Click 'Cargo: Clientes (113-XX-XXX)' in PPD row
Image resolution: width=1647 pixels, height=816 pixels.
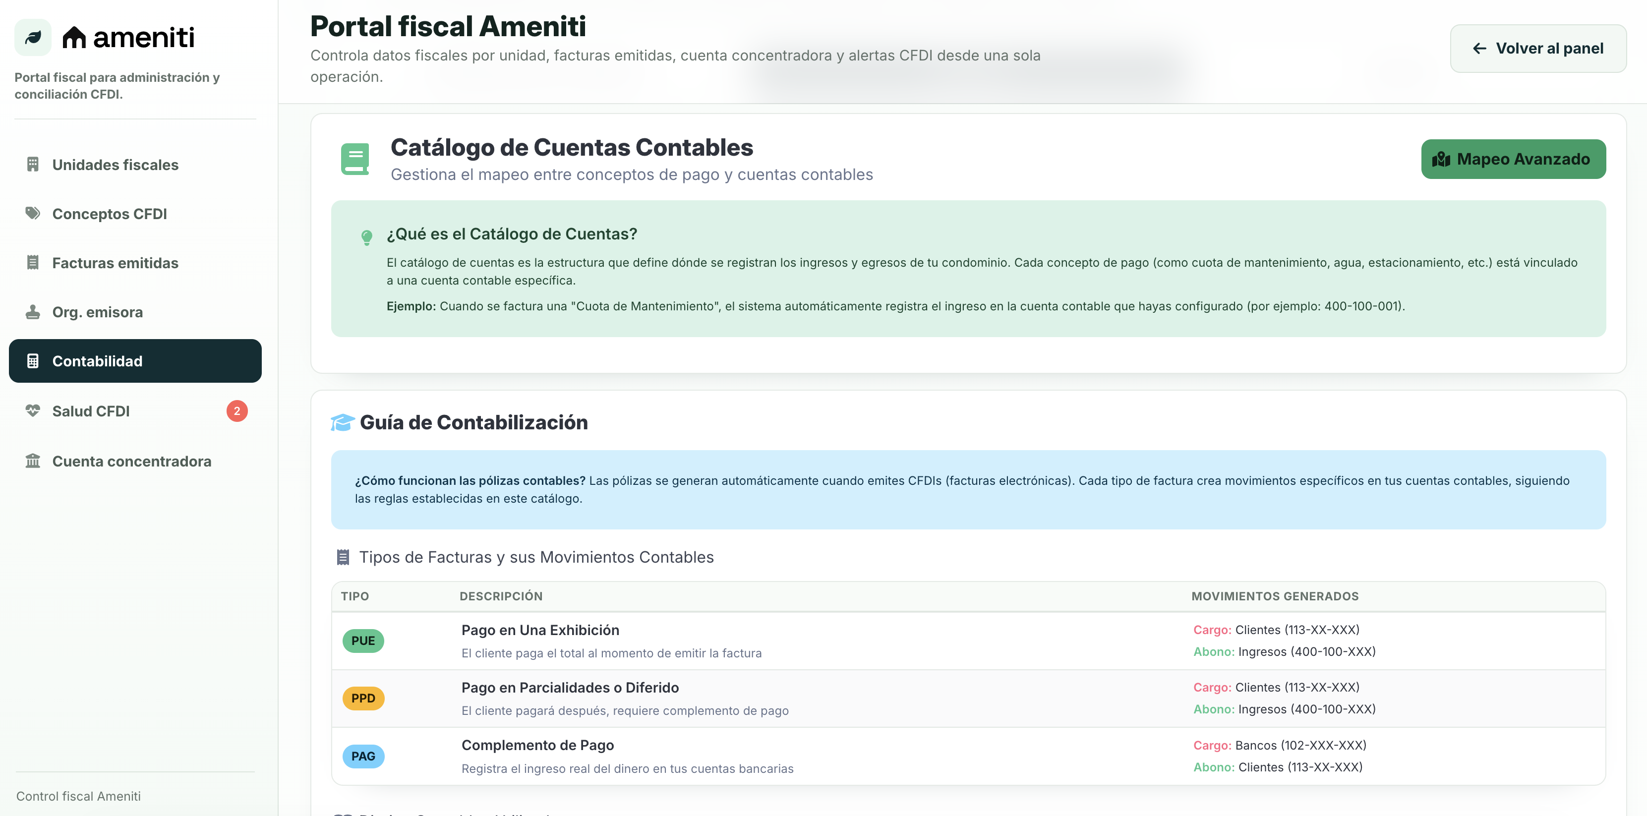[x=1276, y=688]
